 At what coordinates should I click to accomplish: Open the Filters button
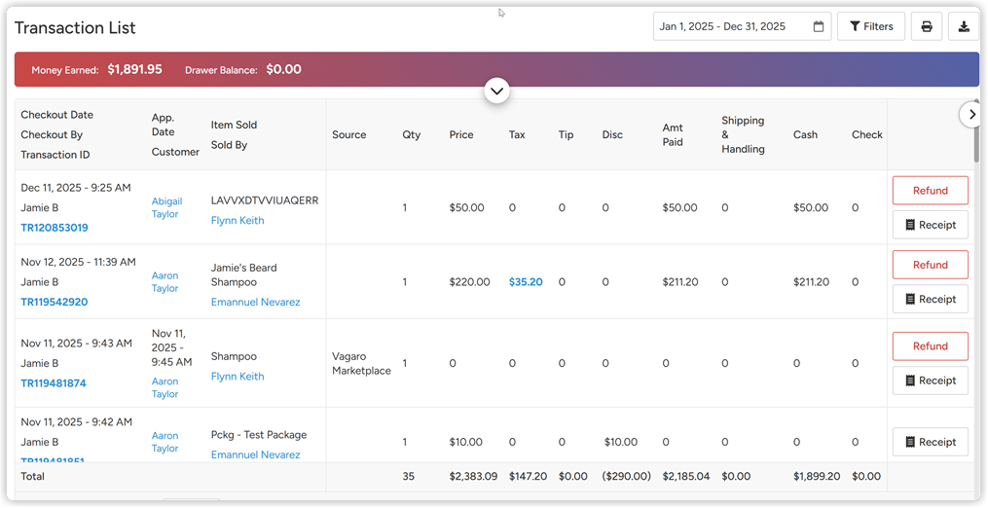coord(871,26)
